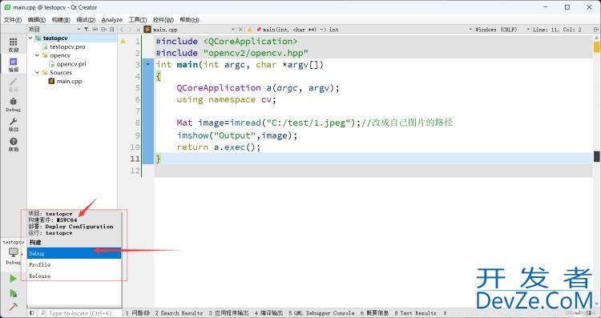The image size is (601, 318).
Task: Open the 工具(T) menu
Action: click(x=138, y=19)
